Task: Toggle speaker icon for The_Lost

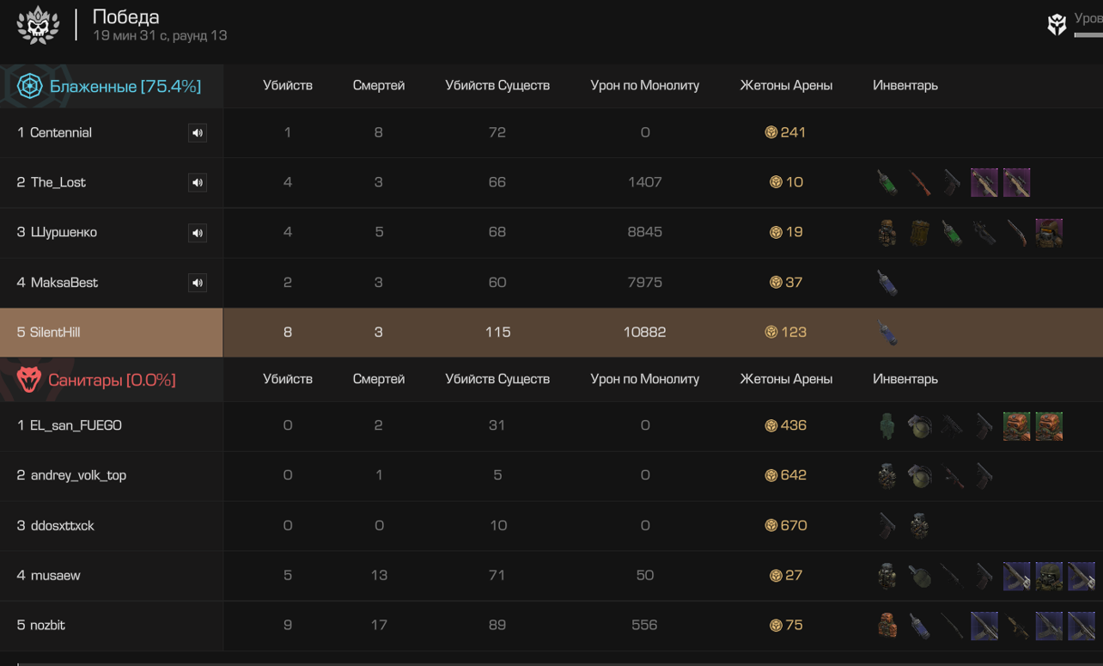Action: (x=198, y=183)
